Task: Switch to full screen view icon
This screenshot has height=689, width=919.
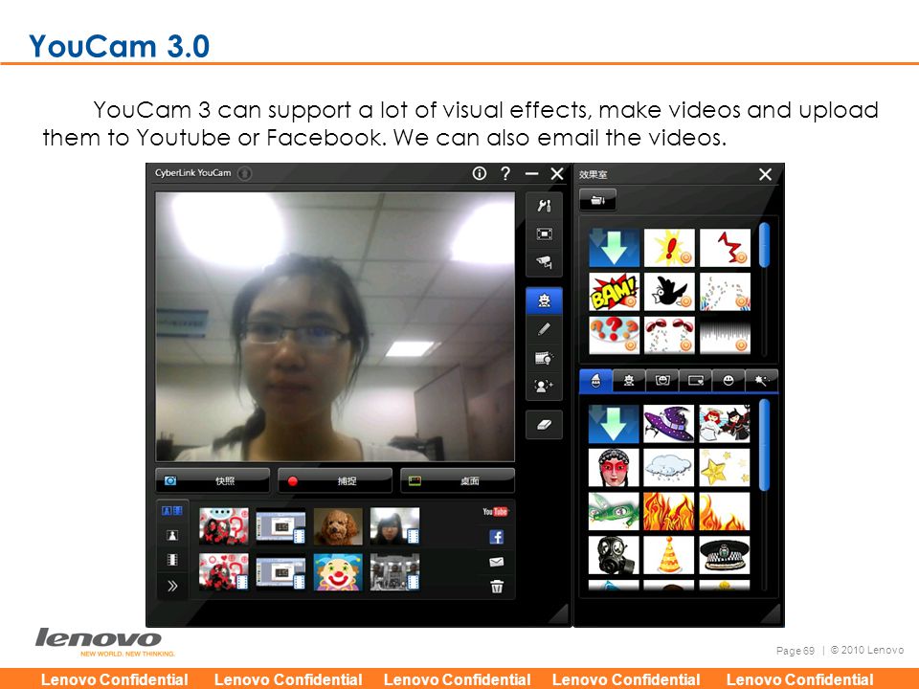Action: pos(544,234)
